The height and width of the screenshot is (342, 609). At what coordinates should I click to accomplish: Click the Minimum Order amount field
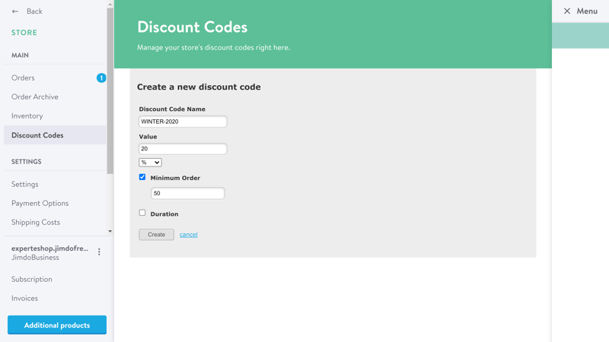pyautogui.click(x=187, y=193)
